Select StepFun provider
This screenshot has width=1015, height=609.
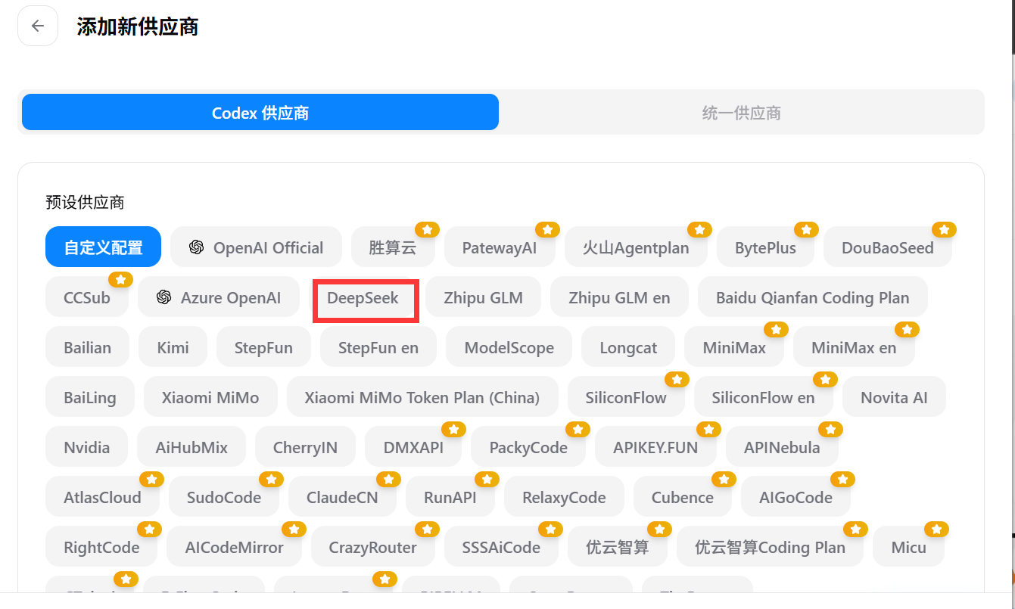click(263, 346)
